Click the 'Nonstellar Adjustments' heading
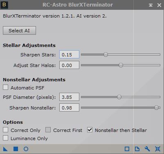164x154 pixels. click(x=34, y=80)
